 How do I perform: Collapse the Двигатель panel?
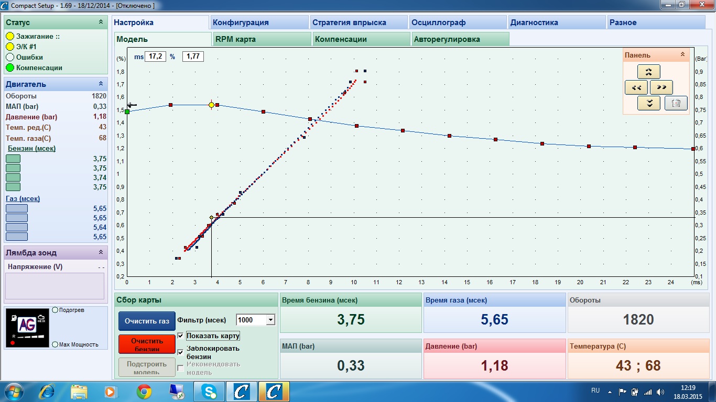tap(101, 84)
